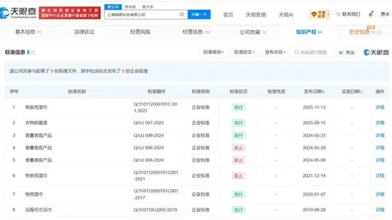Screen dimensions: 392x220
Task: Open 详情 for row 6 dated 2021-12-14
Action: 380,176
